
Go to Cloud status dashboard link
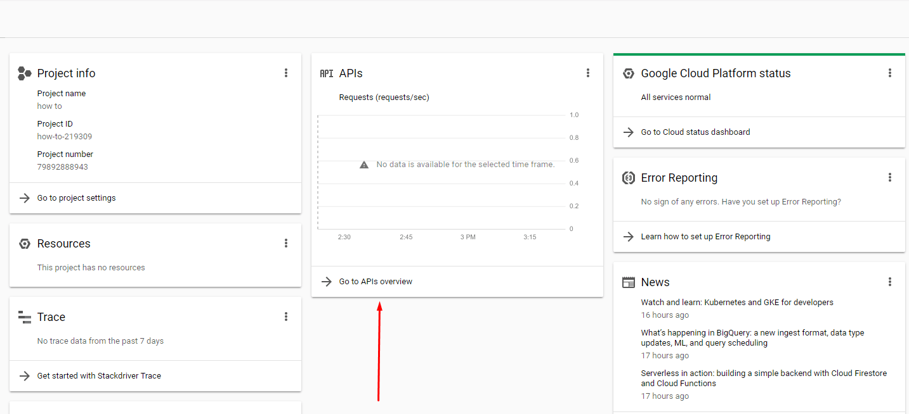coord(695,132)
